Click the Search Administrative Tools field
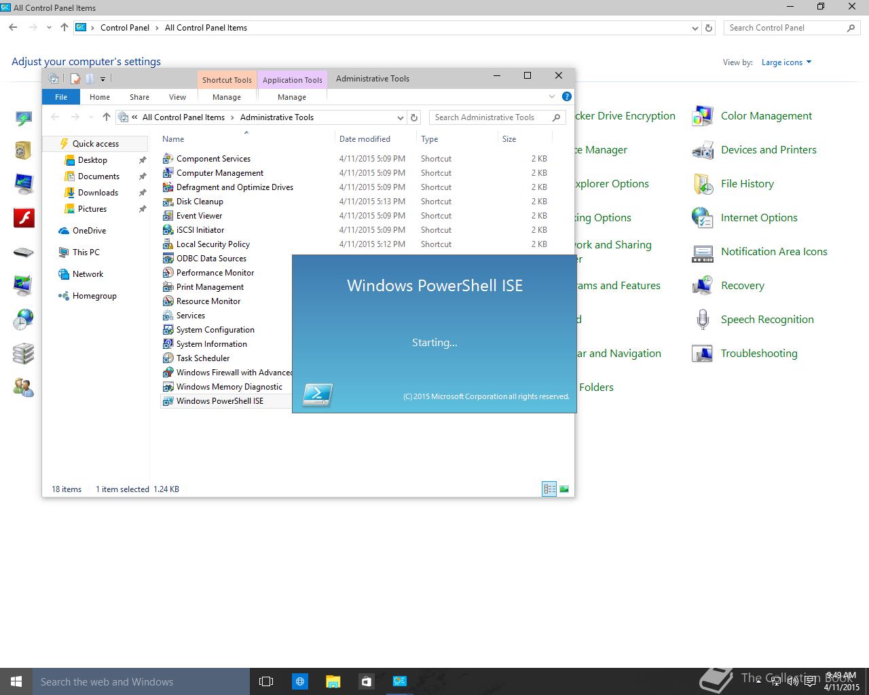869x695 pixels. pos(497,117)
